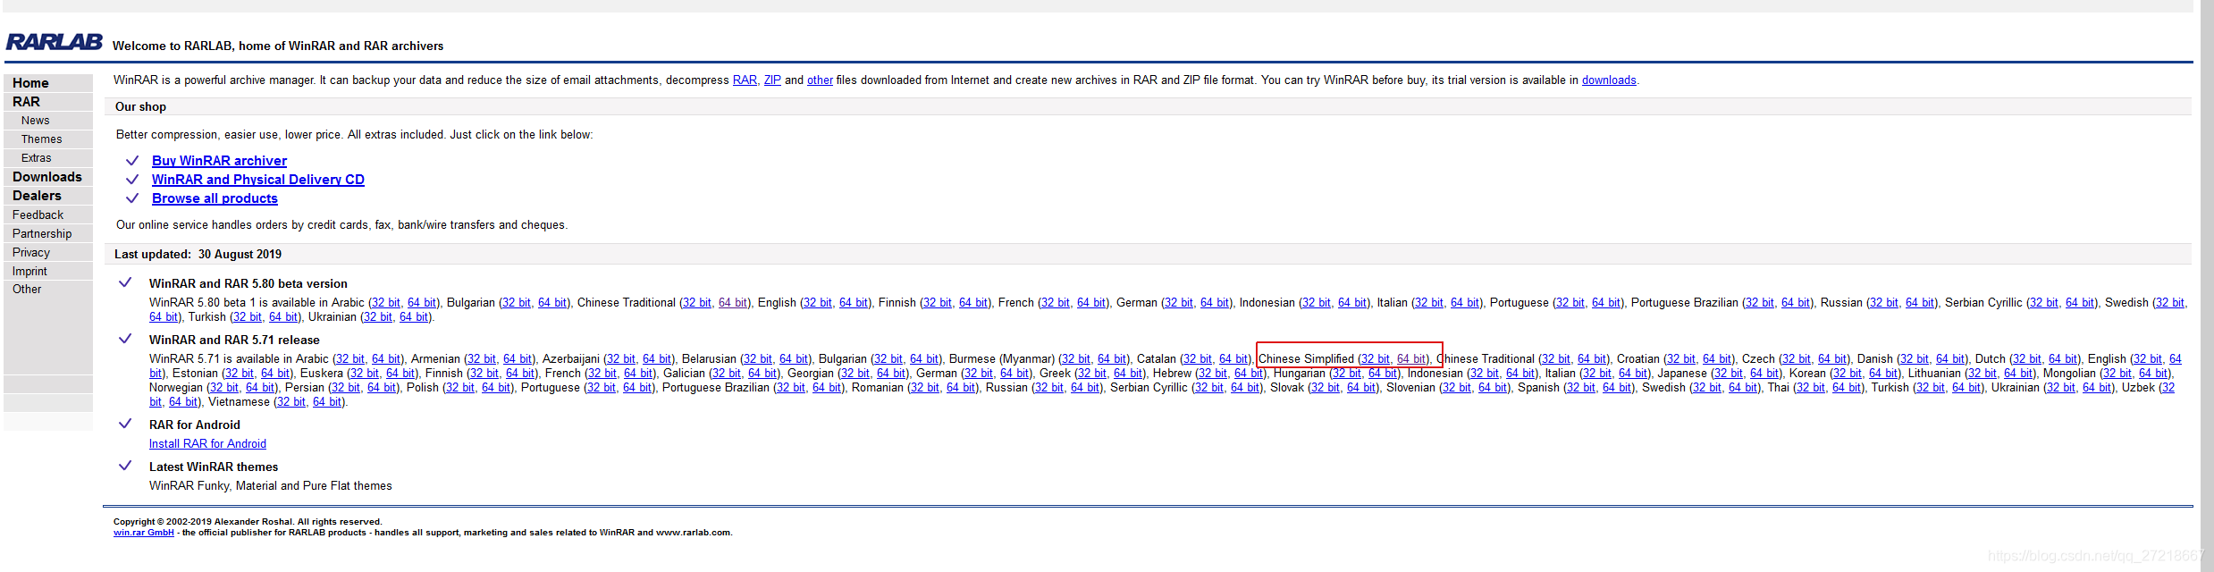Open Other in the sidebar
Screen dimensions: 2214x572
pos(27,290)
